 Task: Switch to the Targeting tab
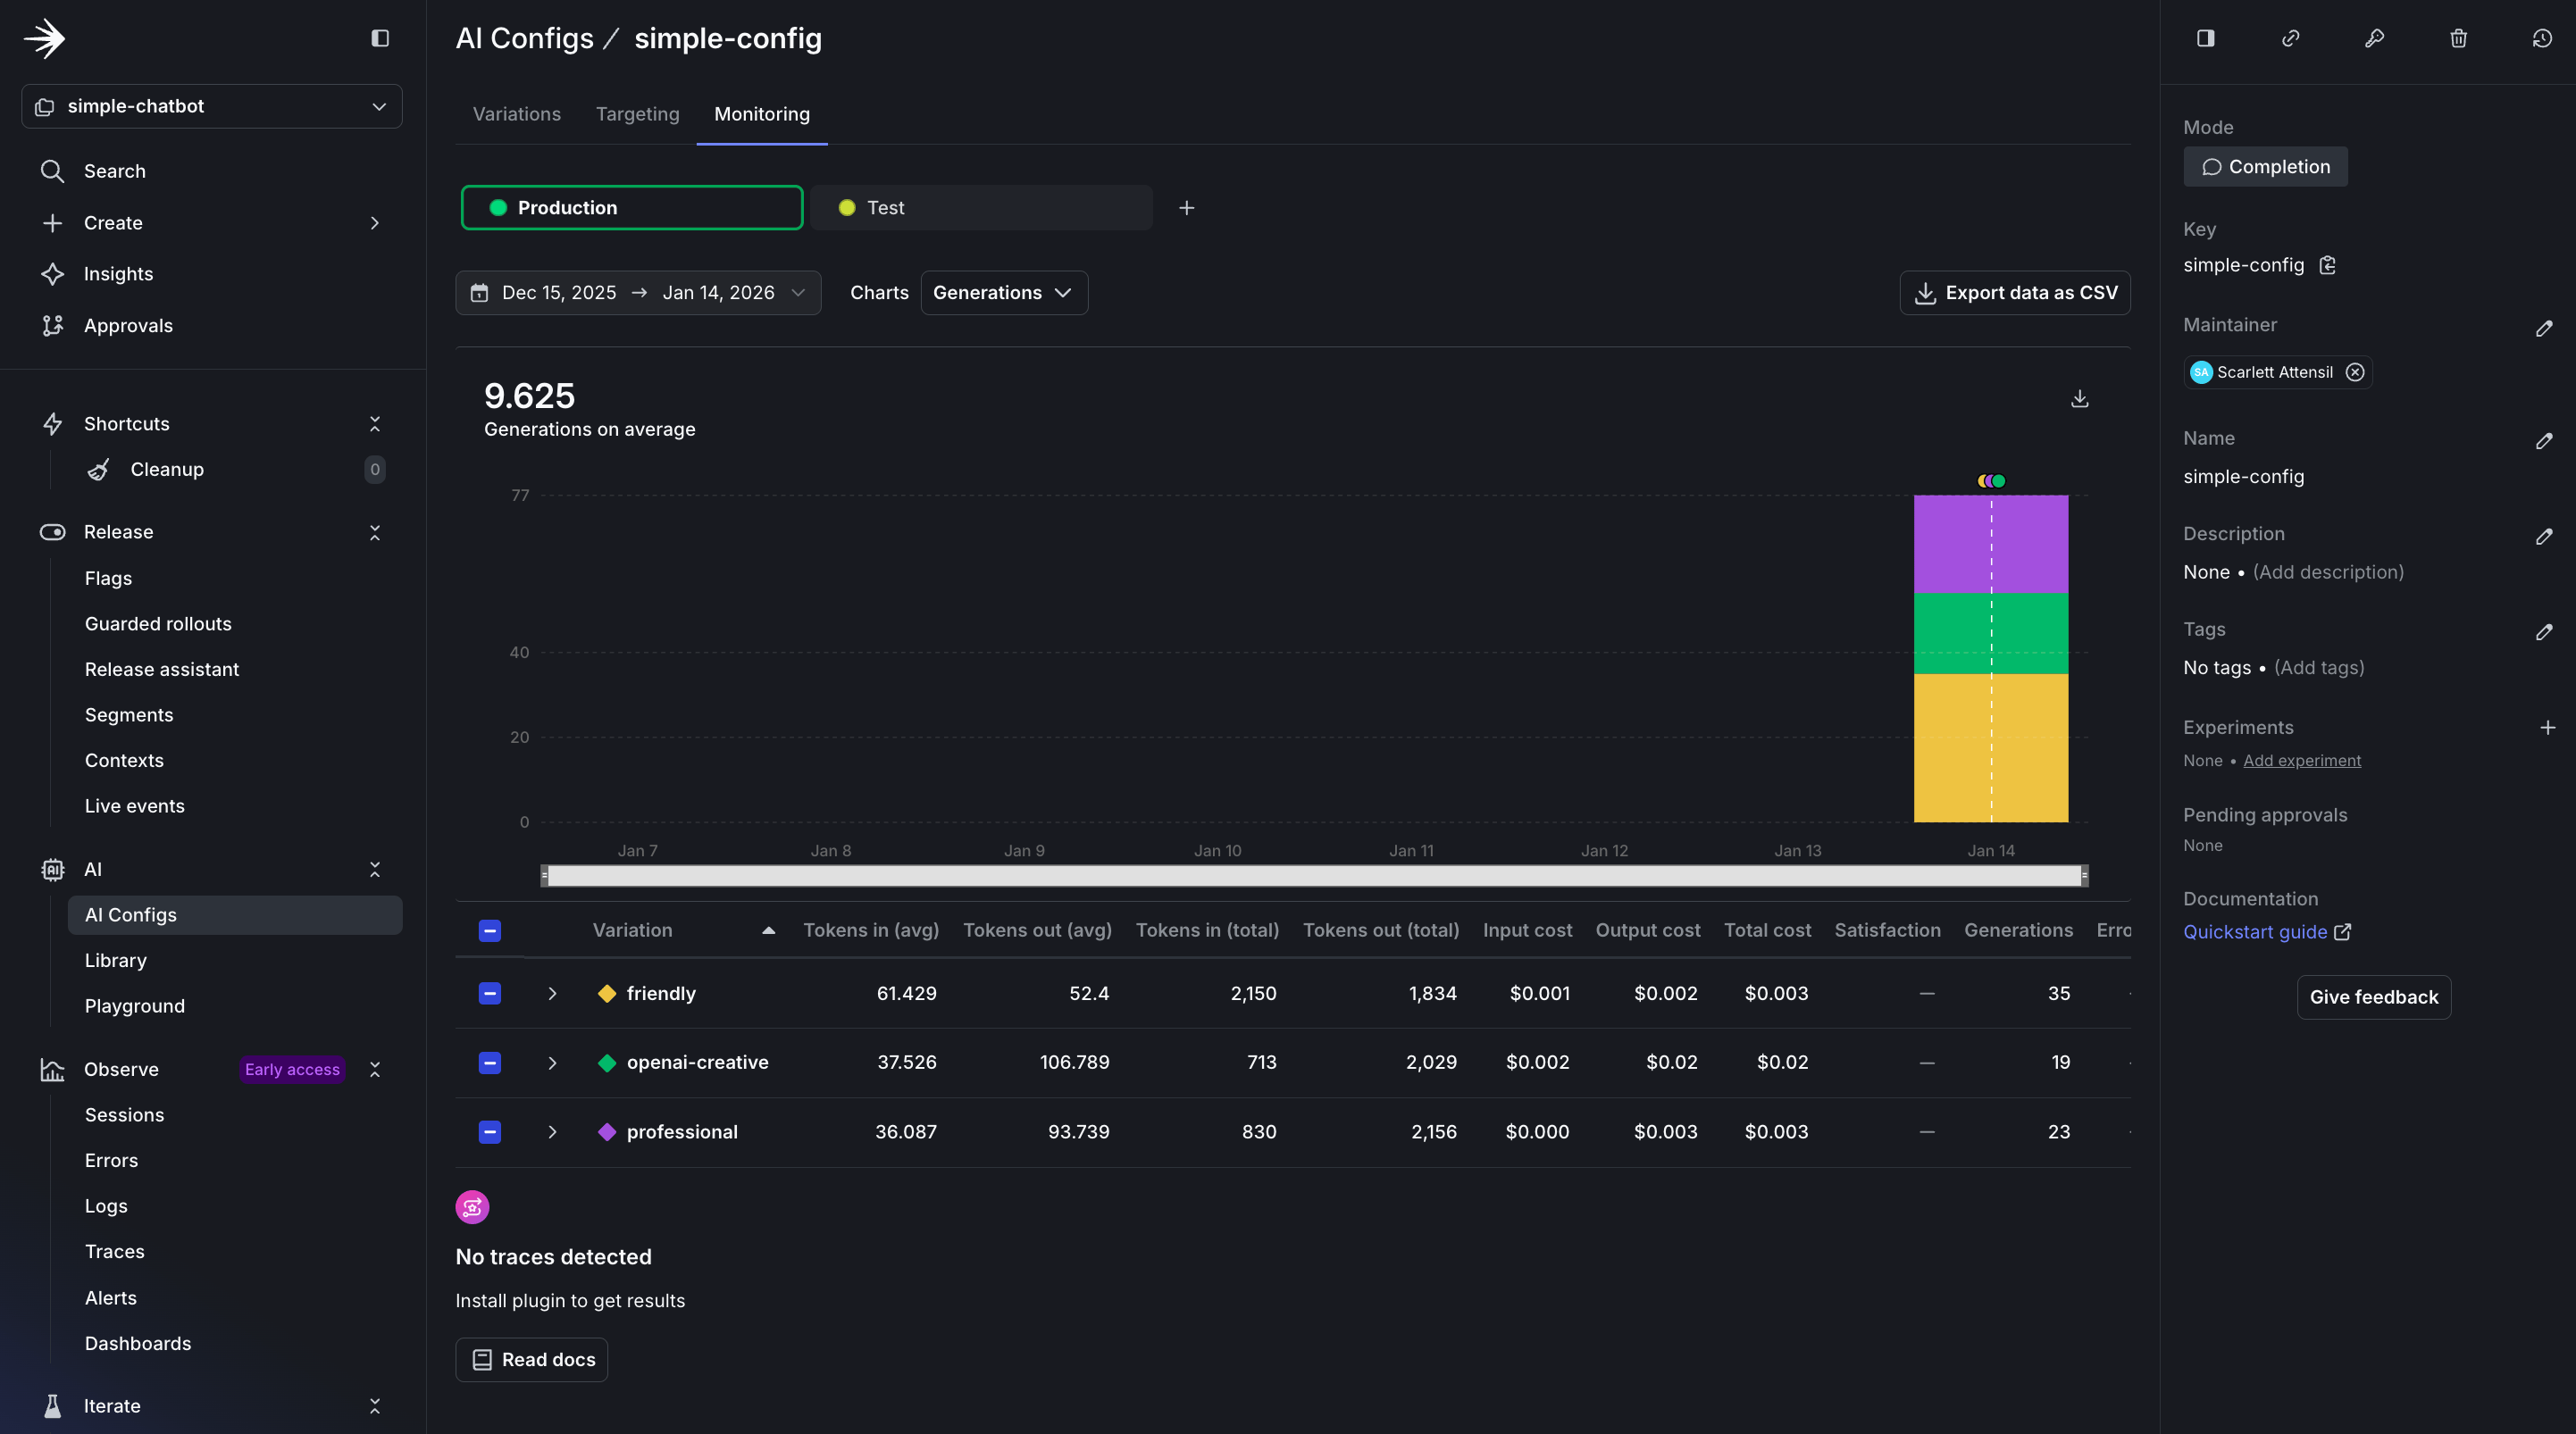(x=637, y=114)
